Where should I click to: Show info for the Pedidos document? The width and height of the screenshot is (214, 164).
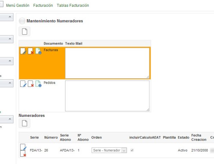pos(38,84)
